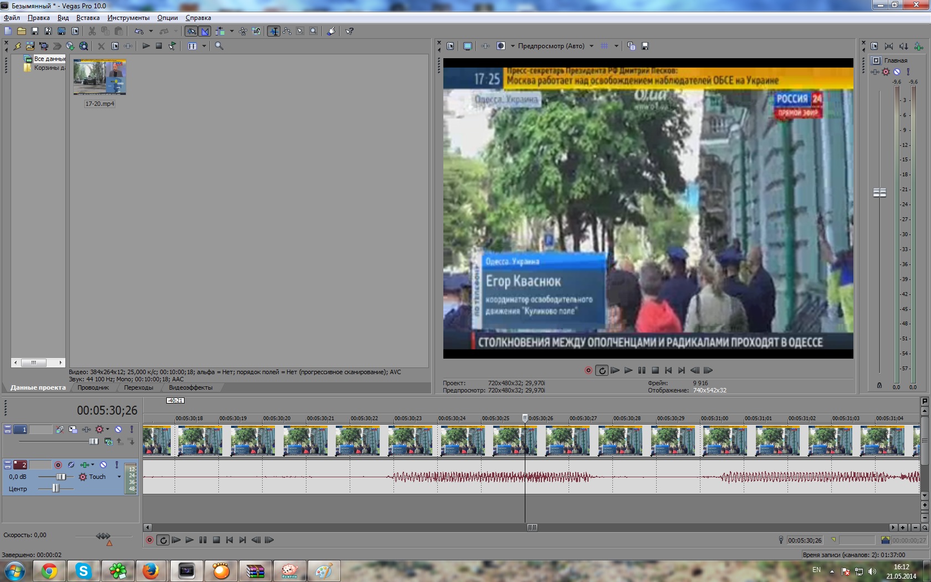Screen dimensions: 931x582
Task: Click Import Media icon in project panel
Action: [30, 46]
